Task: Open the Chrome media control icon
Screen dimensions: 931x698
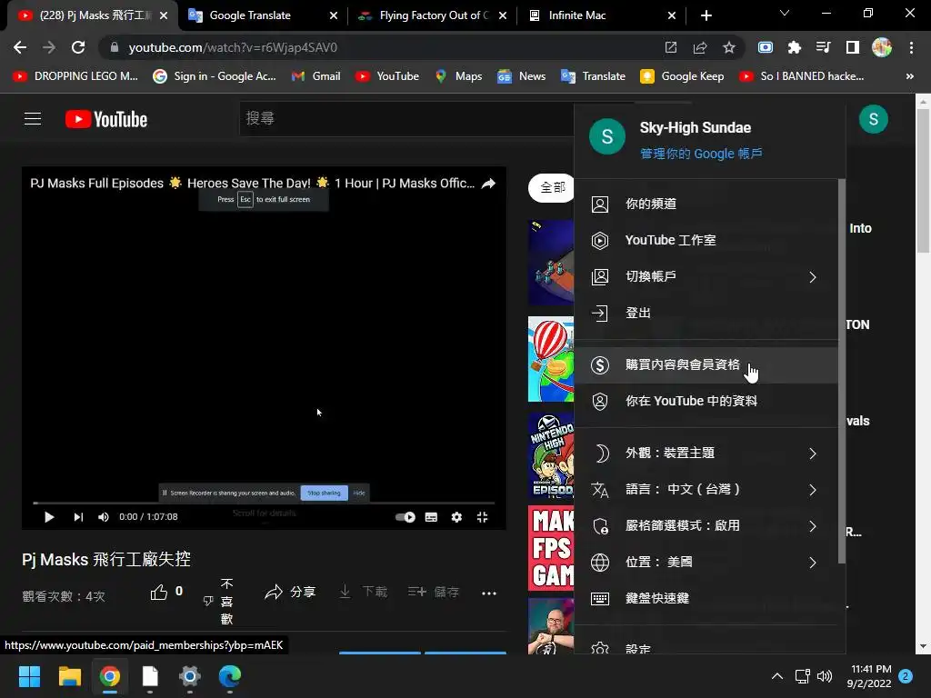Action: (x=824, y=47)
